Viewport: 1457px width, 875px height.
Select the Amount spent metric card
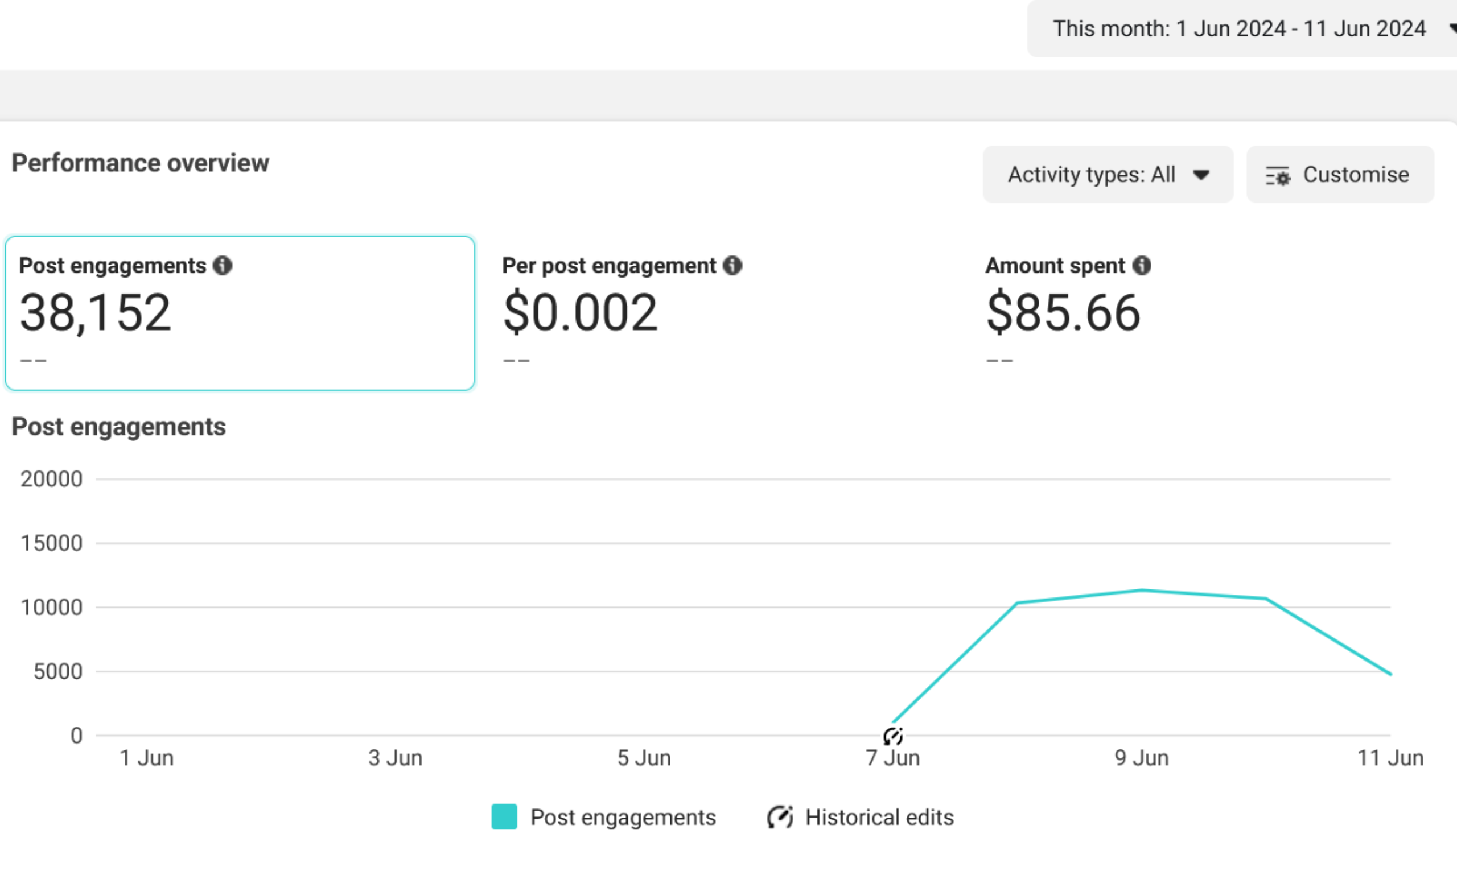tap(1207, 313)
